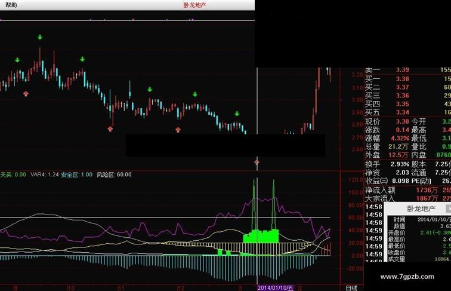Click the 买三 bid price 3.36
This screenshot has height=291, width=451.
click(403, 96)
